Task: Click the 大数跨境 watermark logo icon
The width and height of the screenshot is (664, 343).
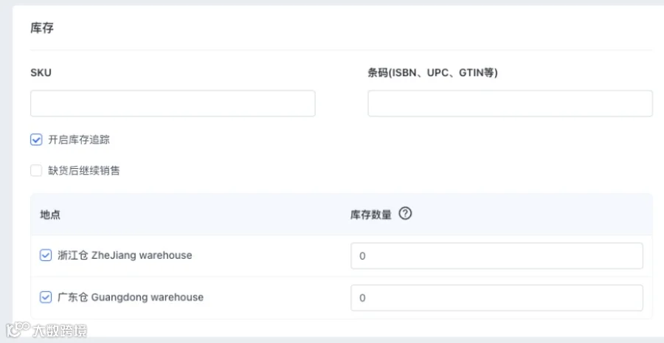Action: pos(18,330)
